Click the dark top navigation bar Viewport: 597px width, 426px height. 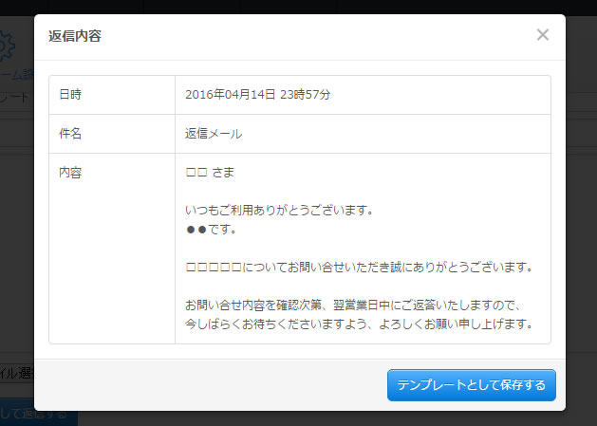(298, 6)
